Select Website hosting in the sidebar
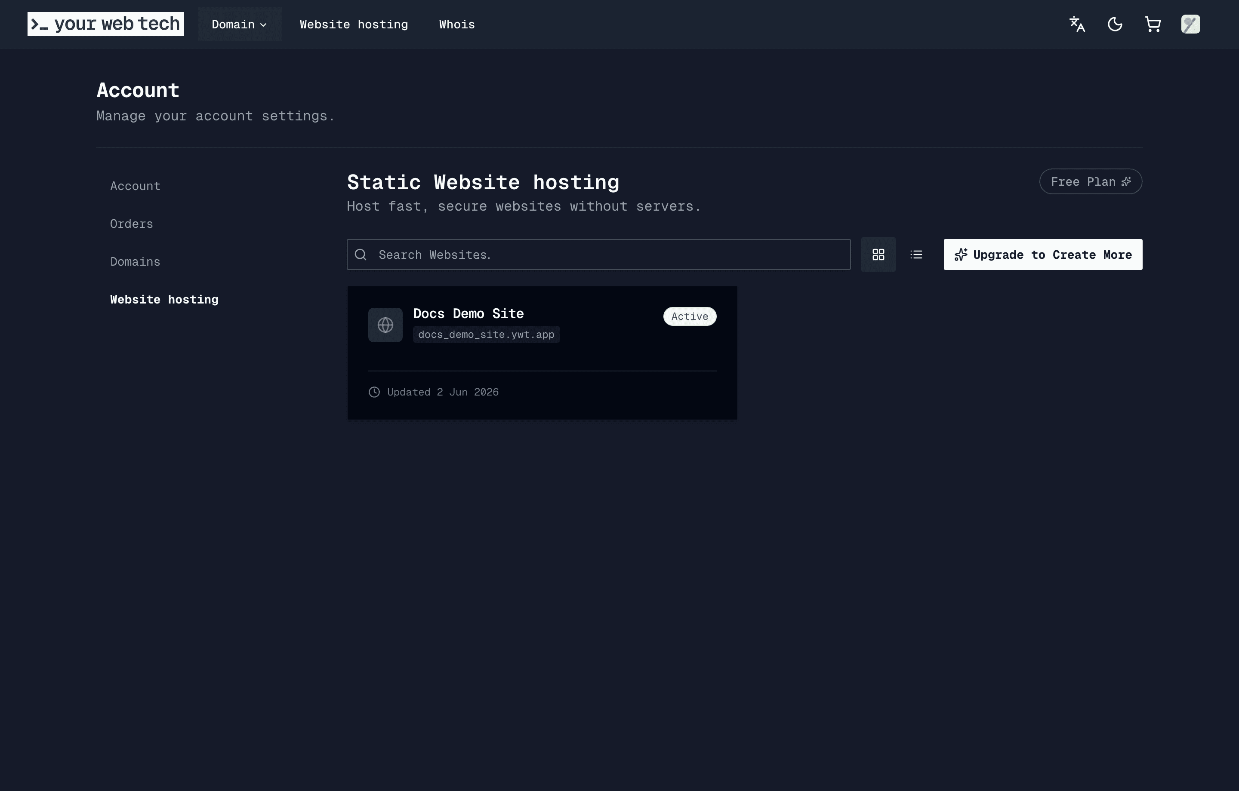1239x791 pixels. point(164,299)
